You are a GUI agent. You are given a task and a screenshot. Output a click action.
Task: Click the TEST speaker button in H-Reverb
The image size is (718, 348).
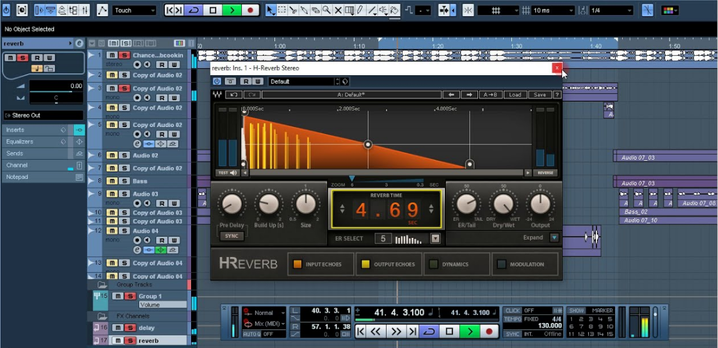tap(226, 173)
